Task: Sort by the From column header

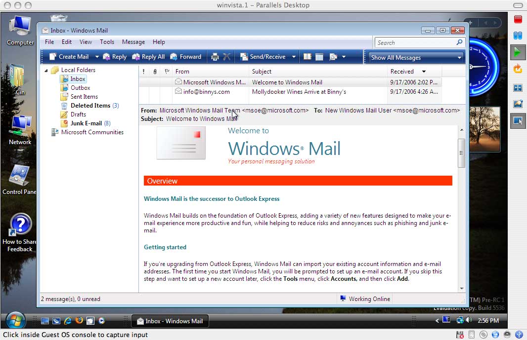Action: pos(211,72)
